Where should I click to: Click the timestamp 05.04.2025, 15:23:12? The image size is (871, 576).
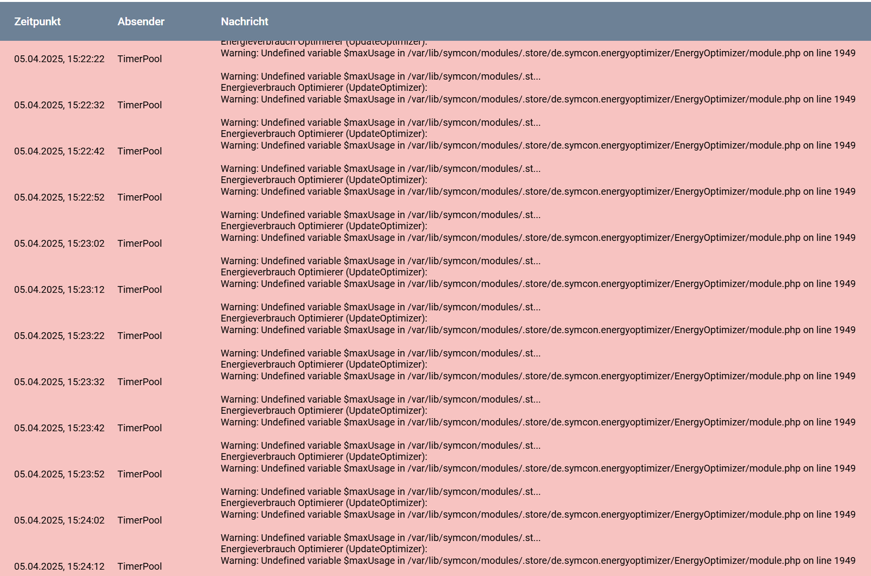[x=59, y=289]
